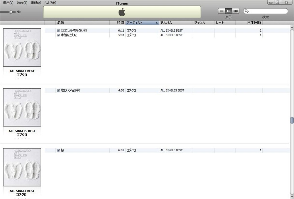
Task: Sort by レート column header
Action: 225,23
